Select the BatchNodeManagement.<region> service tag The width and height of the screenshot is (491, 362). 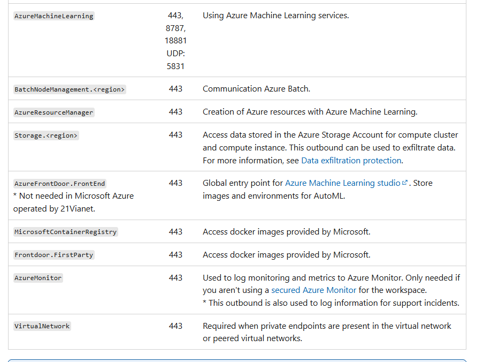(70, 89)
